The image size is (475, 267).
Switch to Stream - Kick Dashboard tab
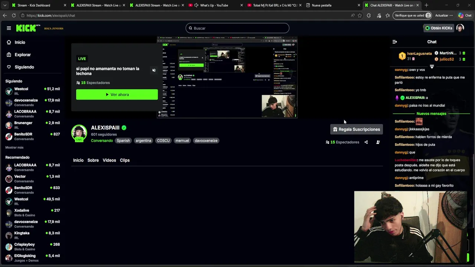click(x=39, y=5)
